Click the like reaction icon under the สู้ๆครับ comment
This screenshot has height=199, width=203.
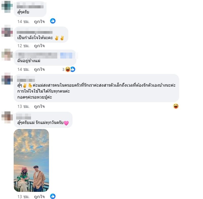(53, 21)
